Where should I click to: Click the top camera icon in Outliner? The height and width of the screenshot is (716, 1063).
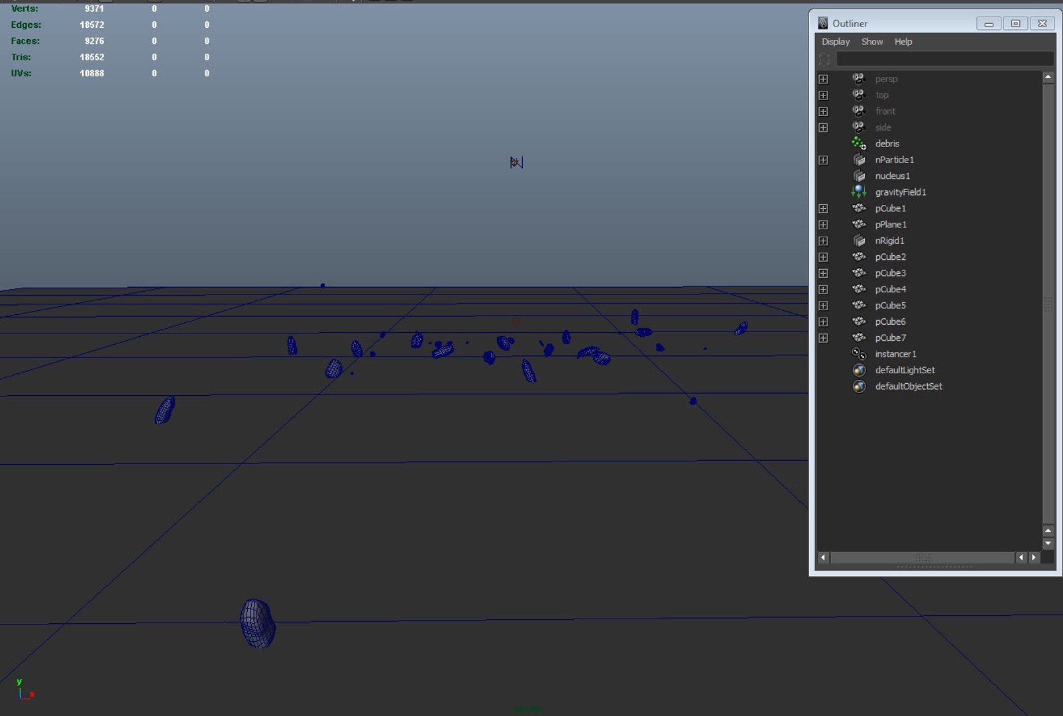(x=859, y=95)
